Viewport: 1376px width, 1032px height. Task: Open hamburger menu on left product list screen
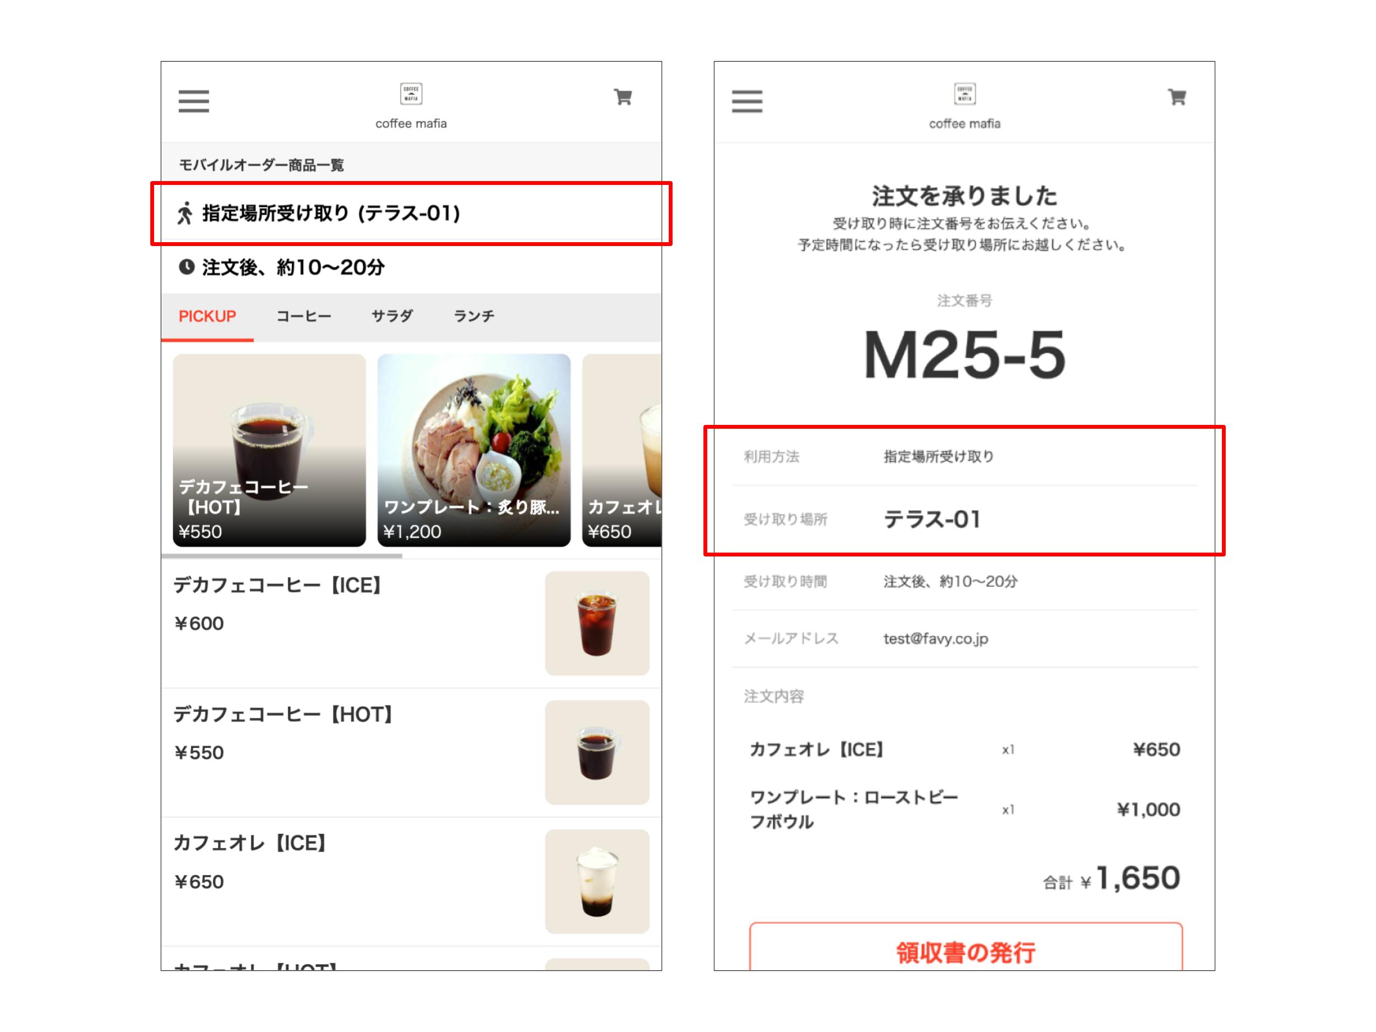tap(193, 101)
